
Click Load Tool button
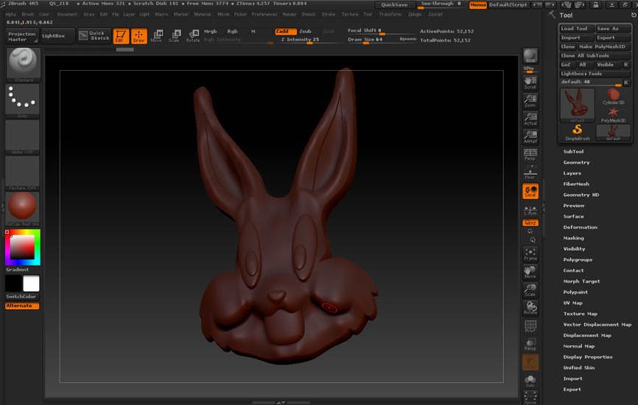coord(575,29)
